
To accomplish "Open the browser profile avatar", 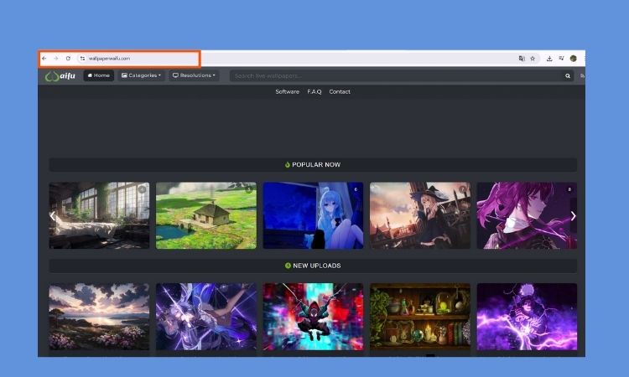I will (x=574, y=59).
